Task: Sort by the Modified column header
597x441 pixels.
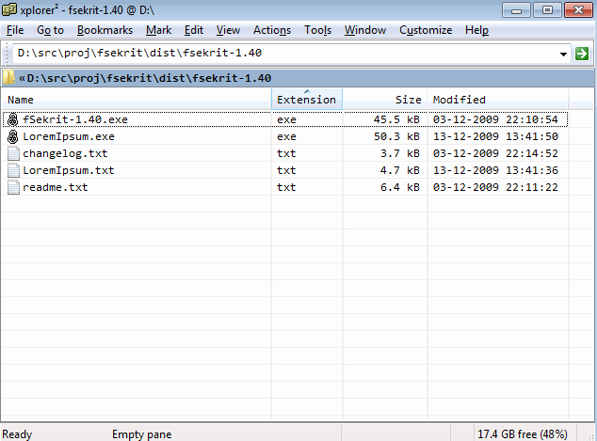Action: click(498, 100)
